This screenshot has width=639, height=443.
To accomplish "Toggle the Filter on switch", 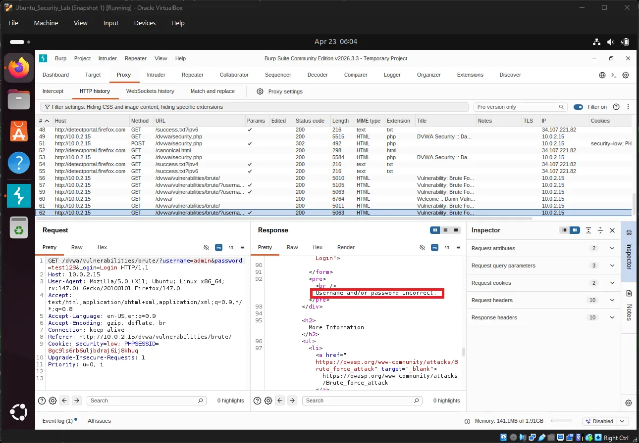I will (579, 107).
